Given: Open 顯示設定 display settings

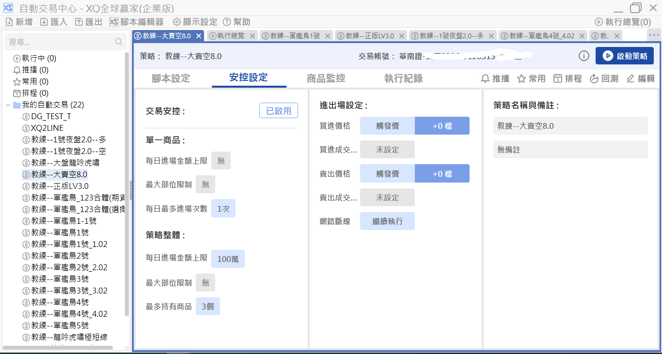Looking at the screenshot, I should coord(195,22).
